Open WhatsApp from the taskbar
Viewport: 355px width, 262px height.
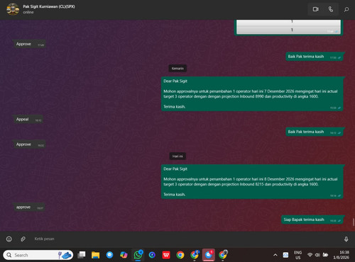[138, 255]
